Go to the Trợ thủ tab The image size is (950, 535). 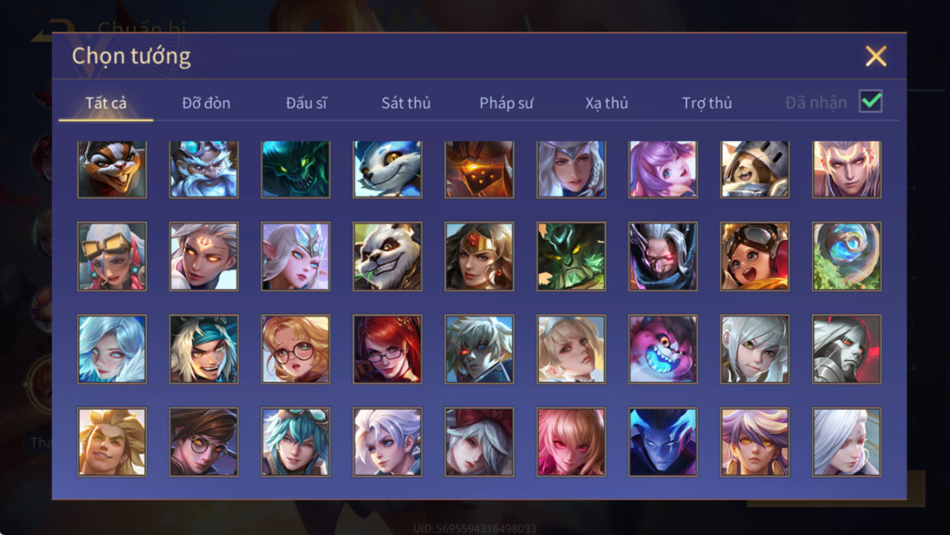pyautogui.click(x=707, y=103)
